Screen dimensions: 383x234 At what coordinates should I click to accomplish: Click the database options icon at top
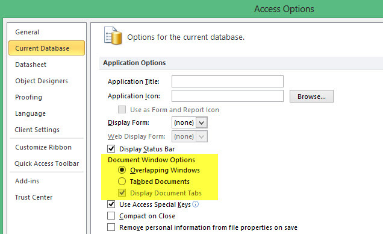pyautogui.click(x=113, y=36)
